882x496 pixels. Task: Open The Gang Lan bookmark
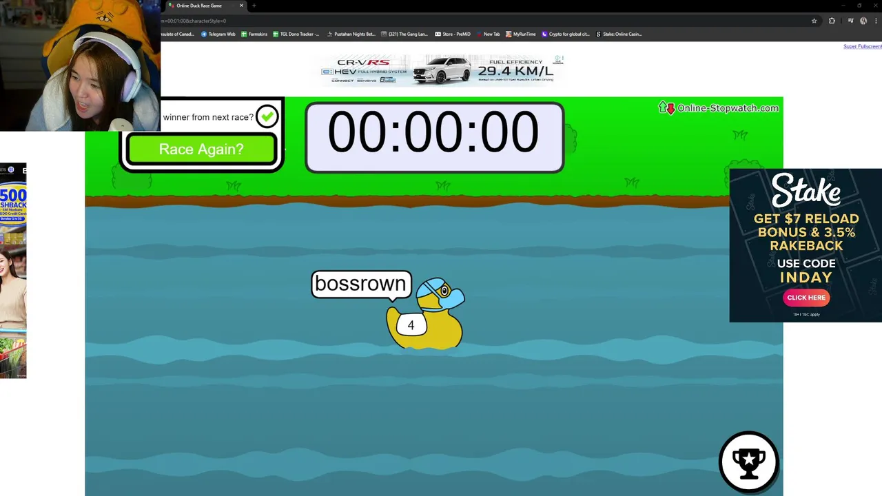point(404,34)
